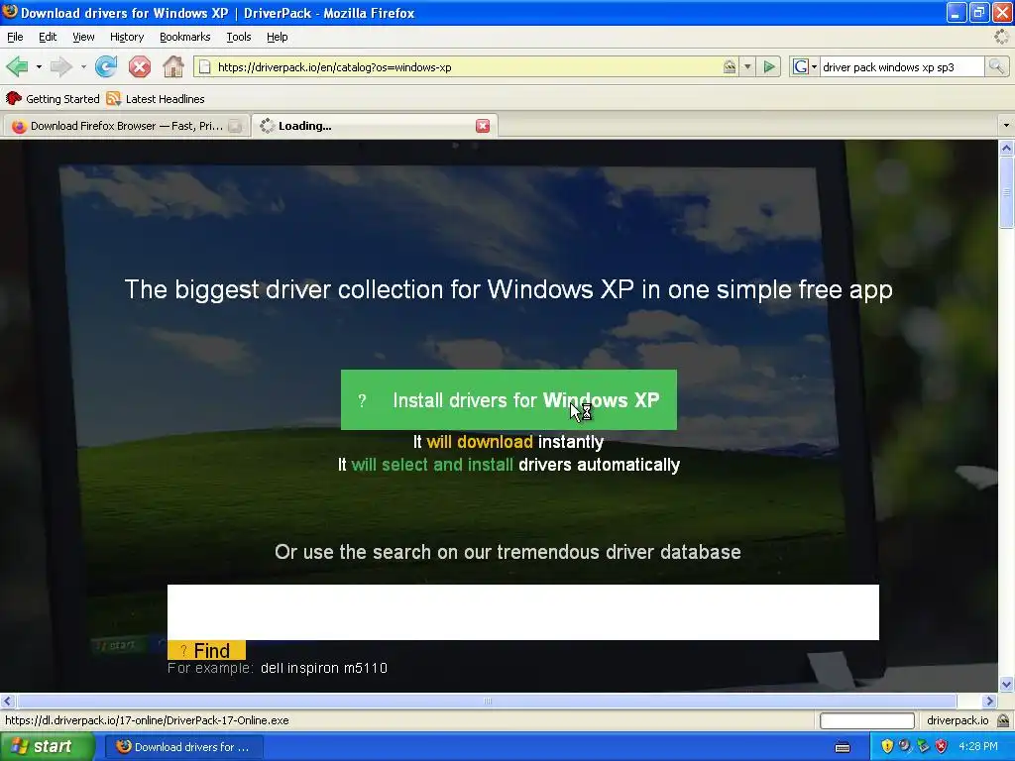Click the site identity icon in the address bar
Viewport: 1015px width, 761px height.
coord(730,66)
